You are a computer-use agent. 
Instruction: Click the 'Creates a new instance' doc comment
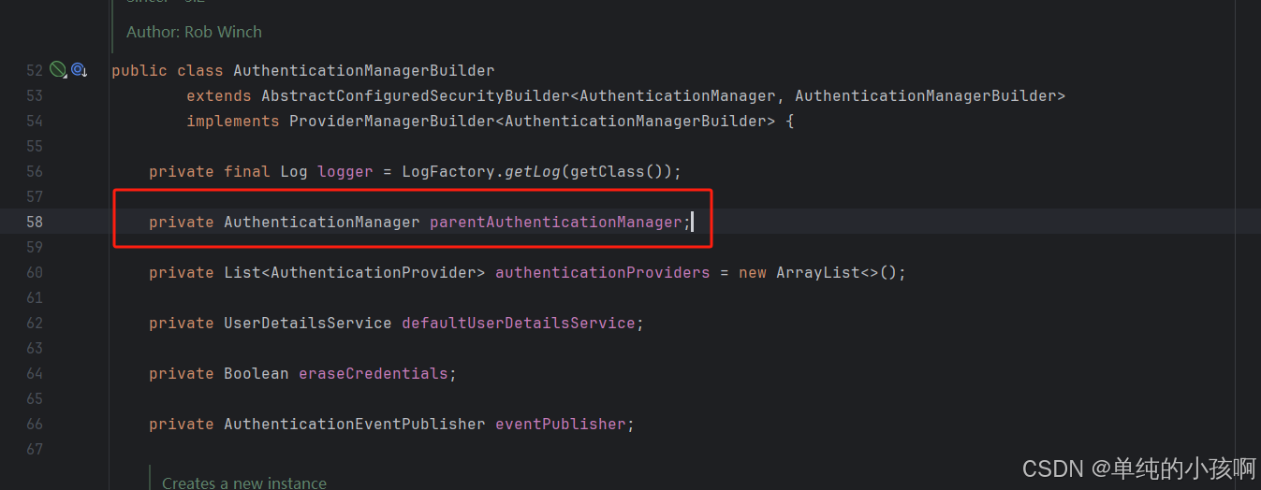244,483
